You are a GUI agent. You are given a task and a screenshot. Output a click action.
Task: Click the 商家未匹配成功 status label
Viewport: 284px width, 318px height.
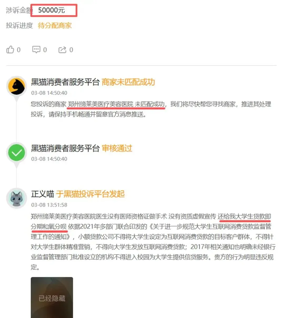(x=128, y=82)
